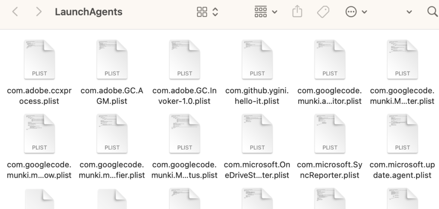Click the com.microsoft.OneDriveSt...ter.plist filename label

(257, 170)
